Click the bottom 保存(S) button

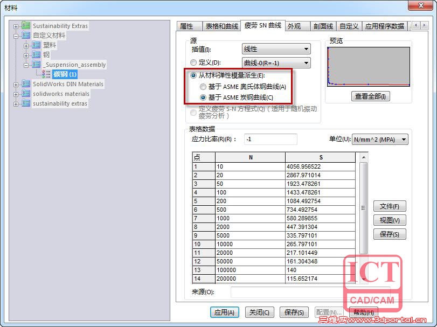tap(294, 312)
